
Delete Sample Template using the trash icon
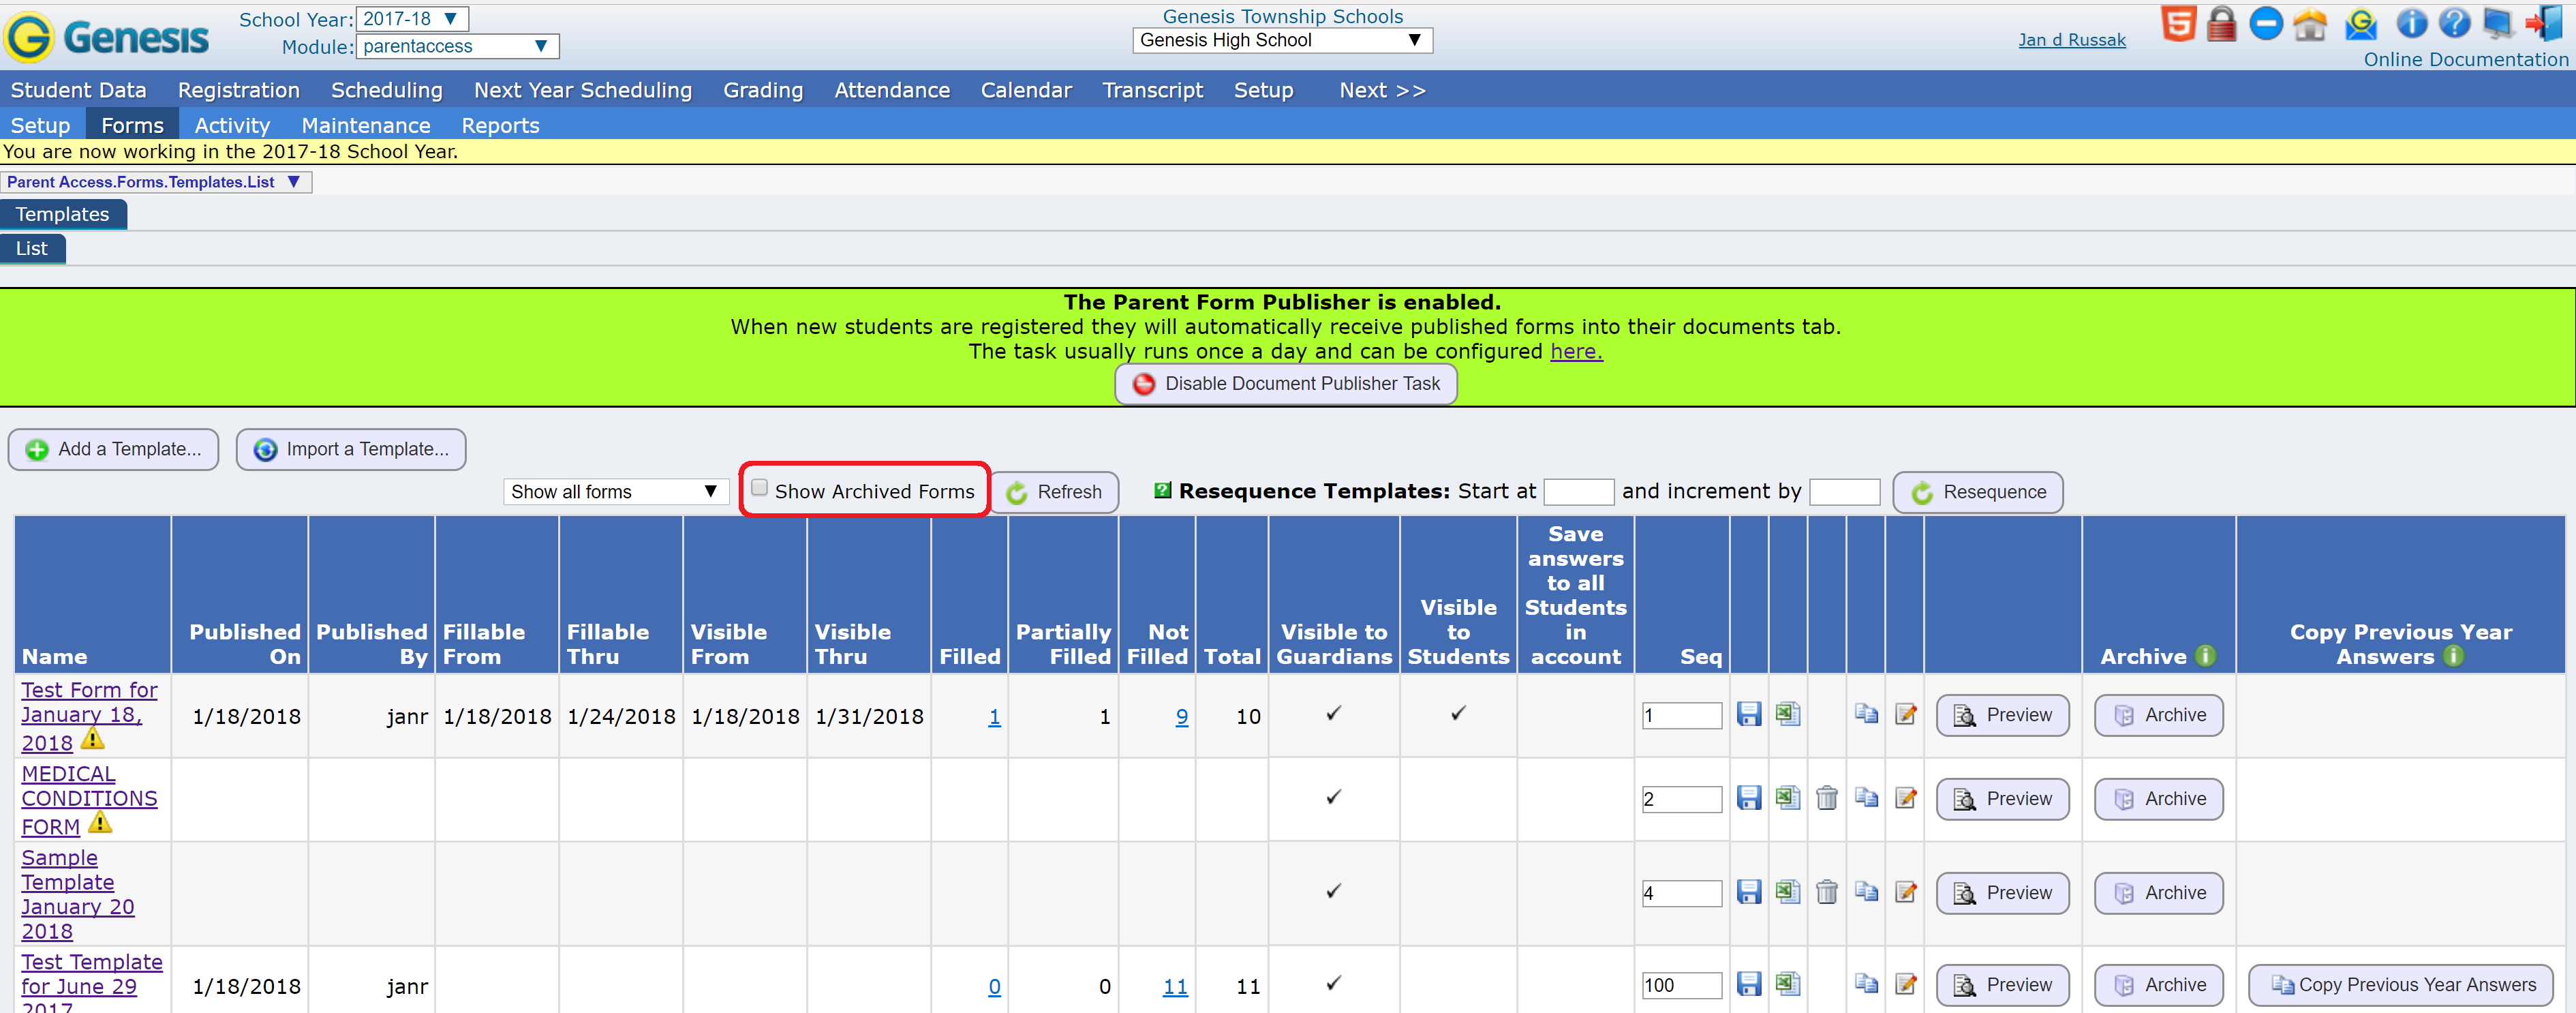tap(1827, 893)
